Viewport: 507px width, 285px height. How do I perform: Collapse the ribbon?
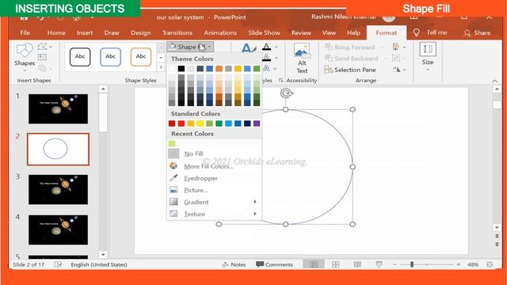494,81
